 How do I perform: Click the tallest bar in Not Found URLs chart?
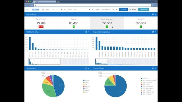point(30,43)
